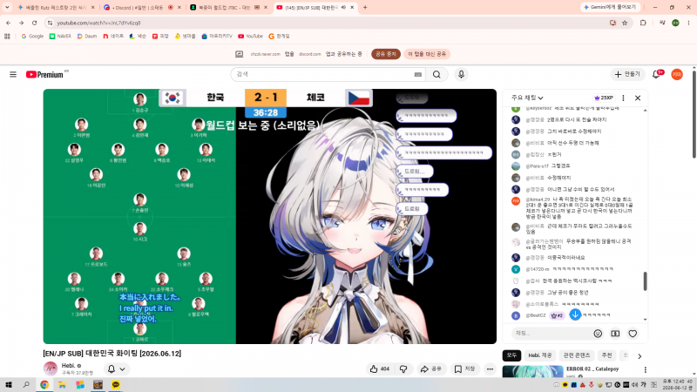Go back to previous page
Image resolution: width=697 pixels, height=392 pixels.
9,23
